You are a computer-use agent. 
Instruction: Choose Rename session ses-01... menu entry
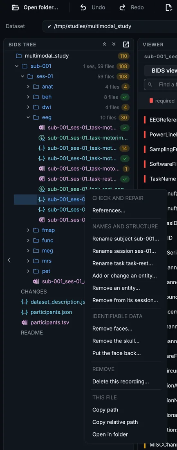(126, 251)
